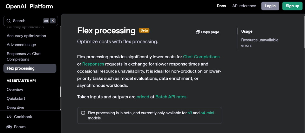Click the OpenAI Platform logo
This screenshot has width=305, height=133.
point(29,6)
